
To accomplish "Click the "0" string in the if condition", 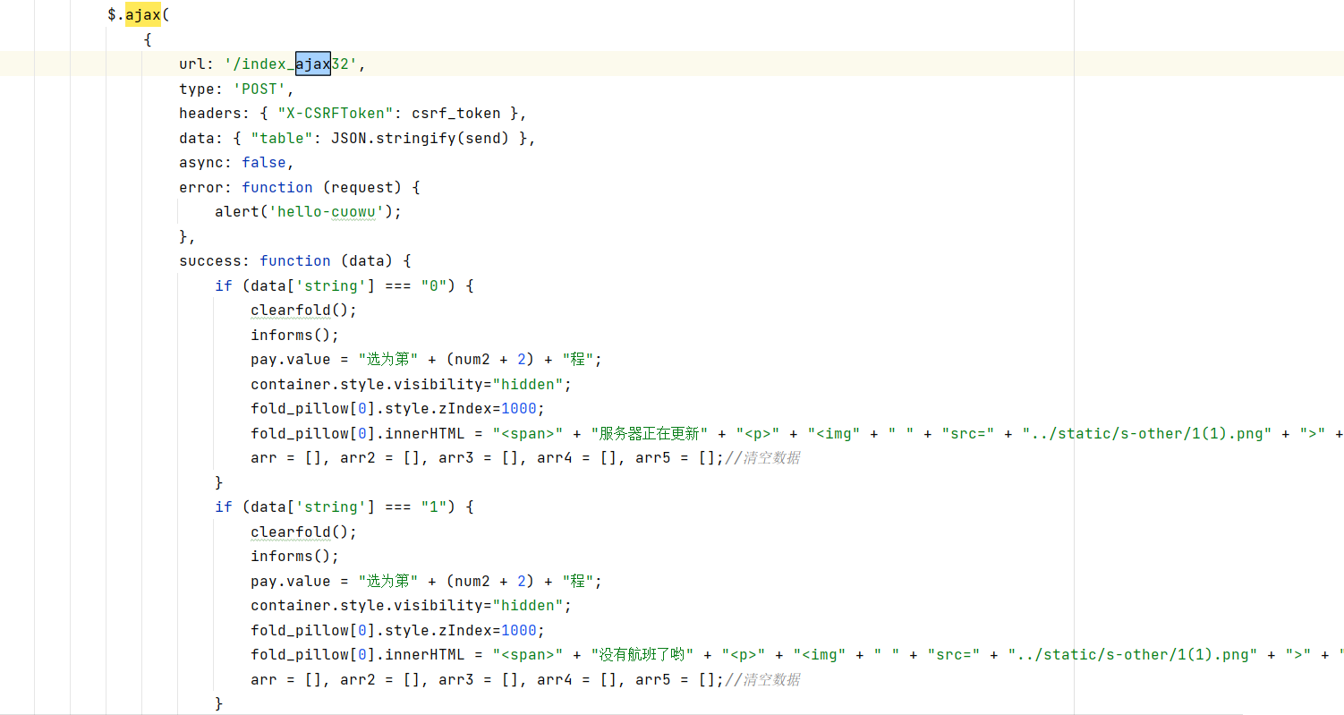I will (434, 285).
